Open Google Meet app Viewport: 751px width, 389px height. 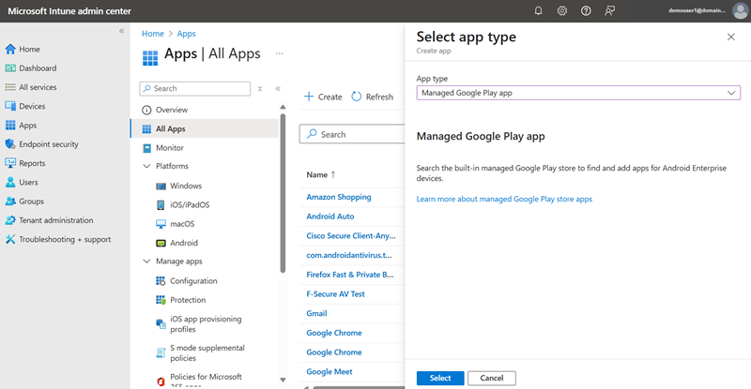[330, 371]
